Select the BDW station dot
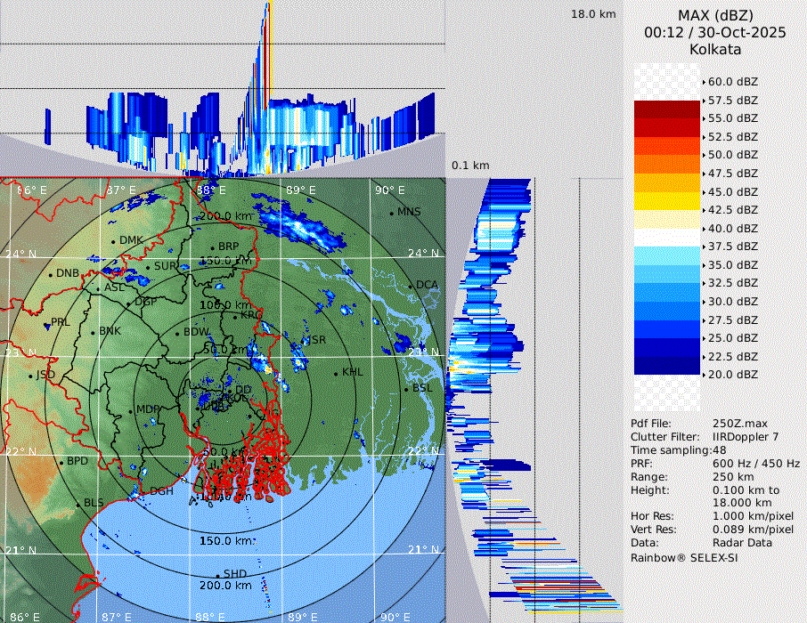The height and width of the screenshot is (623, 807). click(x=178, y=333)
